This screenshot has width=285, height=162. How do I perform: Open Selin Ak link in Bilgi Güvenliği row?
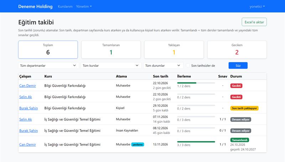26,97
